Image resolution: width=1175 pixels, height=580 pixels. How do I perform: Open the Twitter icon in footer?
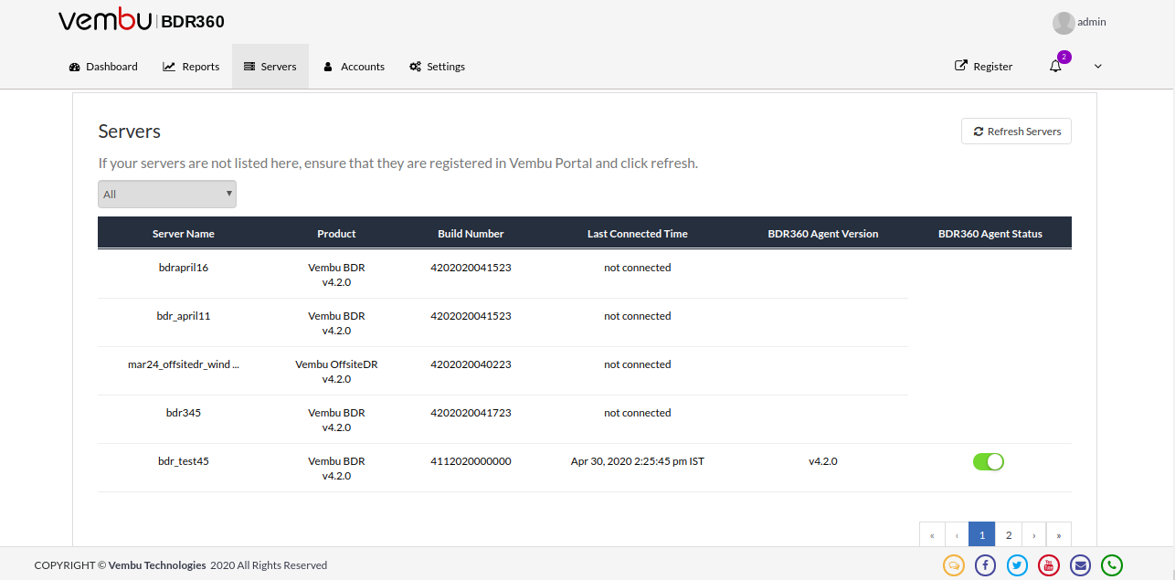tap(1017, 565)
